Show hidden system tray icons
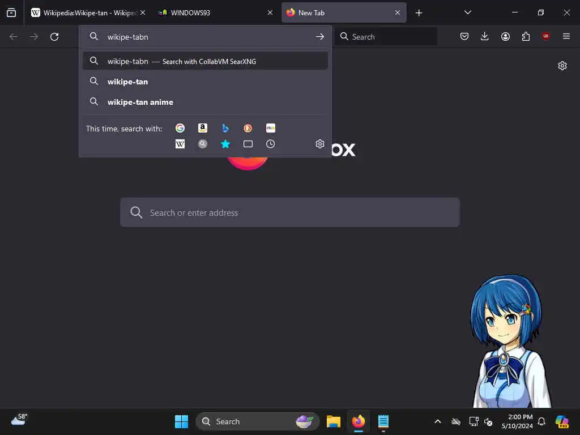The image size is (580, 435). [438, 421]
